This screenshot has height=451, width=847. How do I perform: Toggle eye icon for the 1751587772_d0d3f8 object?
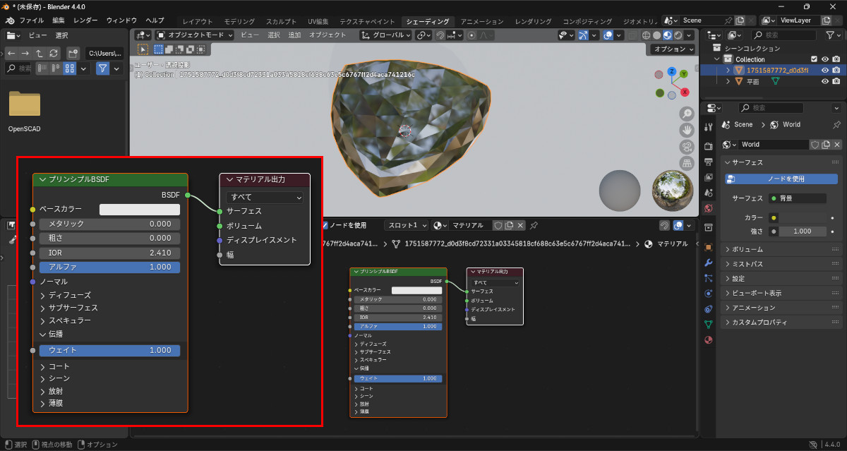tap(825, 70)
